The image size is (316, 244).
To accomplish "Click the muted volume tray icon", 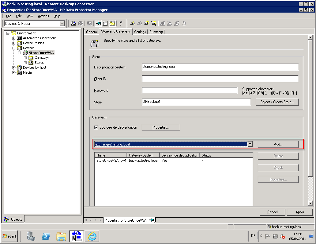I will point(283,236).
